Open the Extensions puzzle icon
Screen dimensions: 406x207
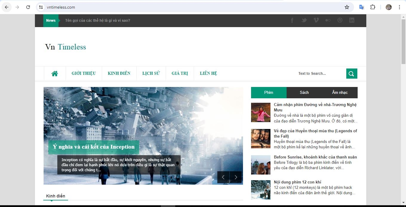pyautogui.click(x=373, y=7)
